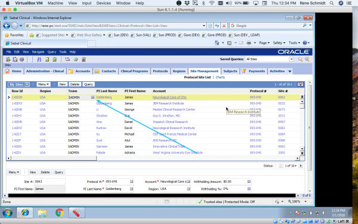Open Neurological Care of CNY account link
This screenshot has height=224, width=358.
[169, 97]
